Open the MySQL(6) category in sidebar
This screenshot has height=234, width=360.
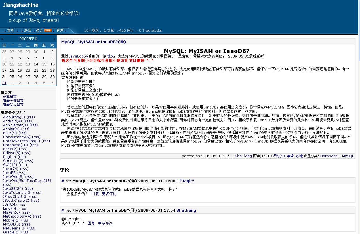point(12,224)
